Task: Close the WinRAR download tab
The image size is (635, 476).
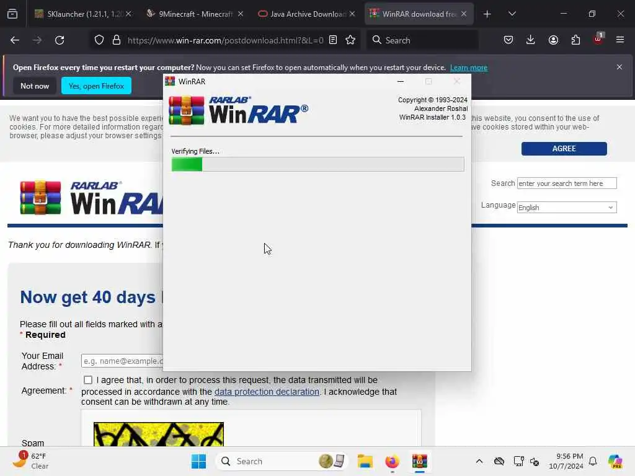Action: click(x=464, y=14)
